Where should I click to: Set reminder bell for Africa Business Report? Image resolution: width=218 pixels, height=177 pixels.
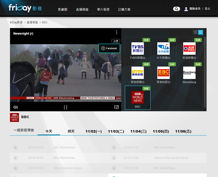[15, 168]
